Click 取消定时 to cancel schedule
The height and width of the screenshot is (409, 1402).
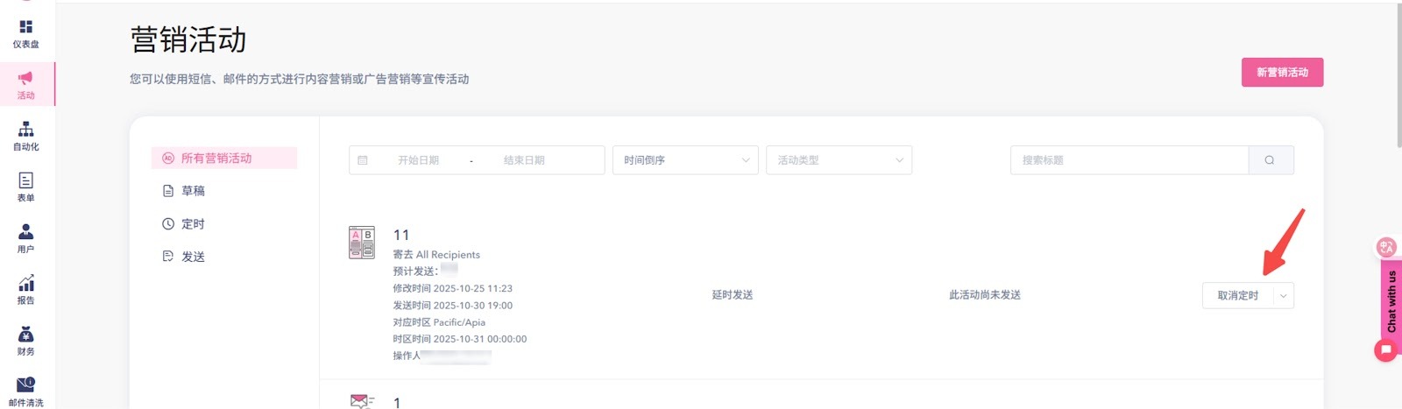pos(1237,296)
